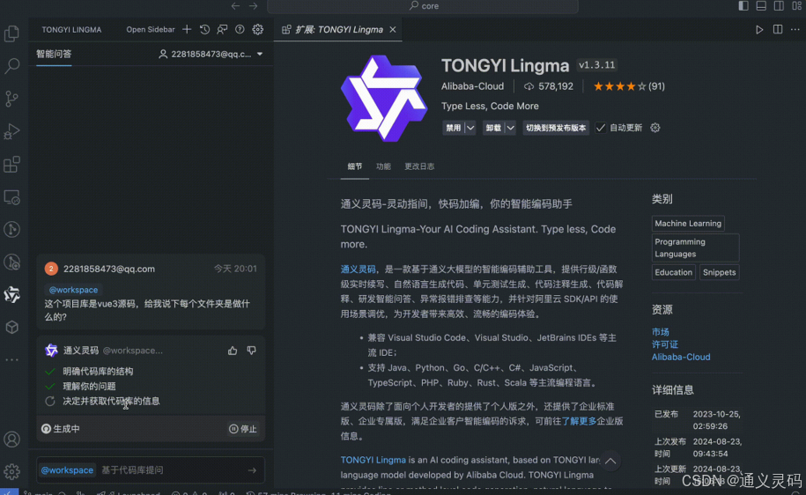Click the scroll-to-top arrow button

click(x=610, y=461)
